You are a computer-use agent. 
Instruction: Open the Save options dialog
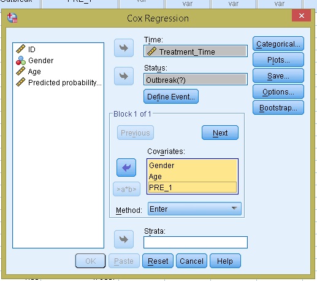(278, 75)
